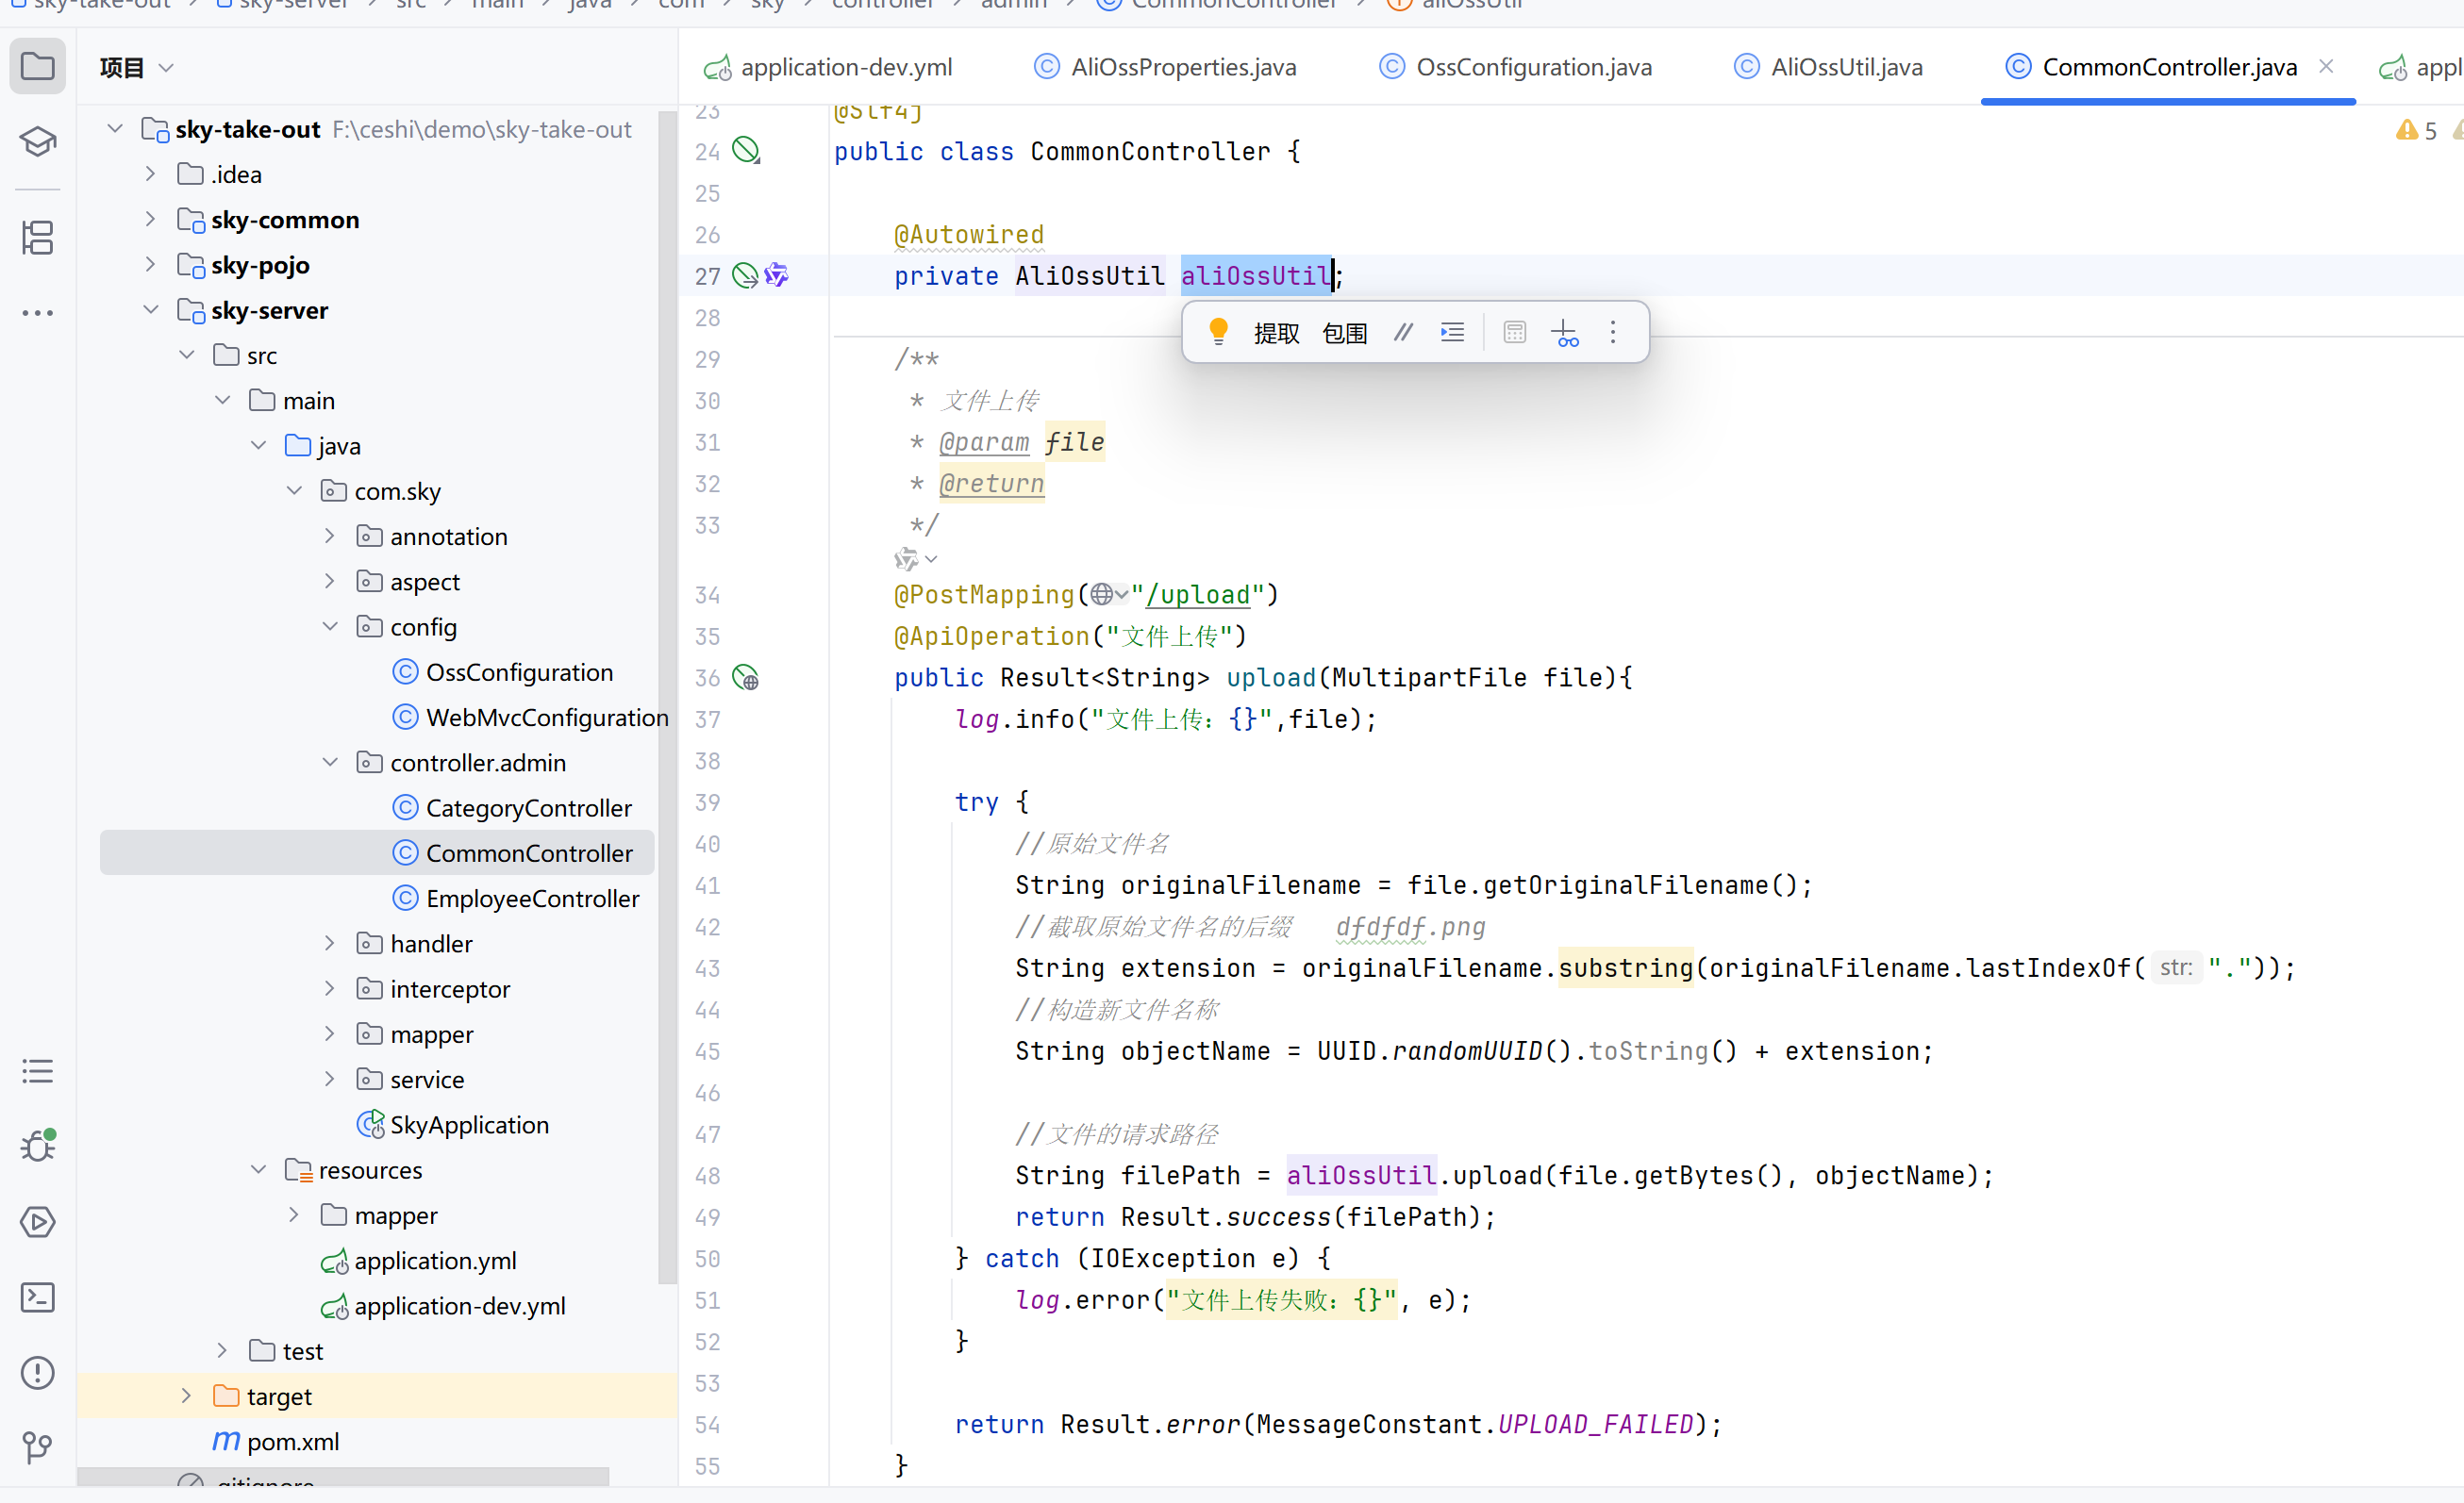
Task: Expand the sky-common module
Action: coord(150,219)
